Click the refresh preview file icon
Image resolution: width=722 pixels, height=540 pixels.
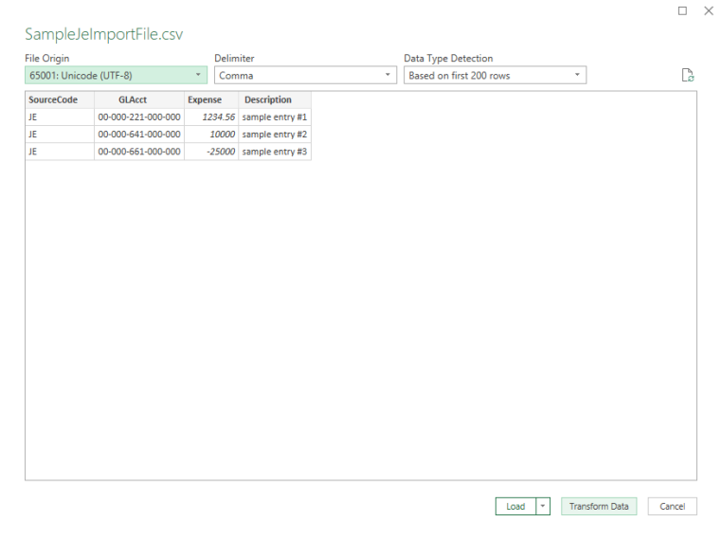688,75
